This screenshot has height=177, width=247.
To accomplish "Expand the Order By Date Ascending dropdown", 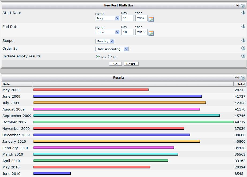I will [x=112, y=49].
